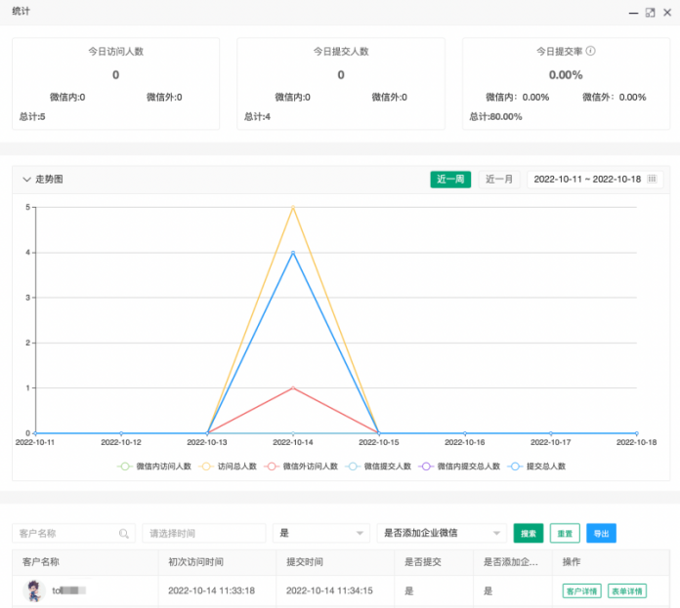Click the 重置 reset button
The image size is (680, 608).
click(565, 534)
